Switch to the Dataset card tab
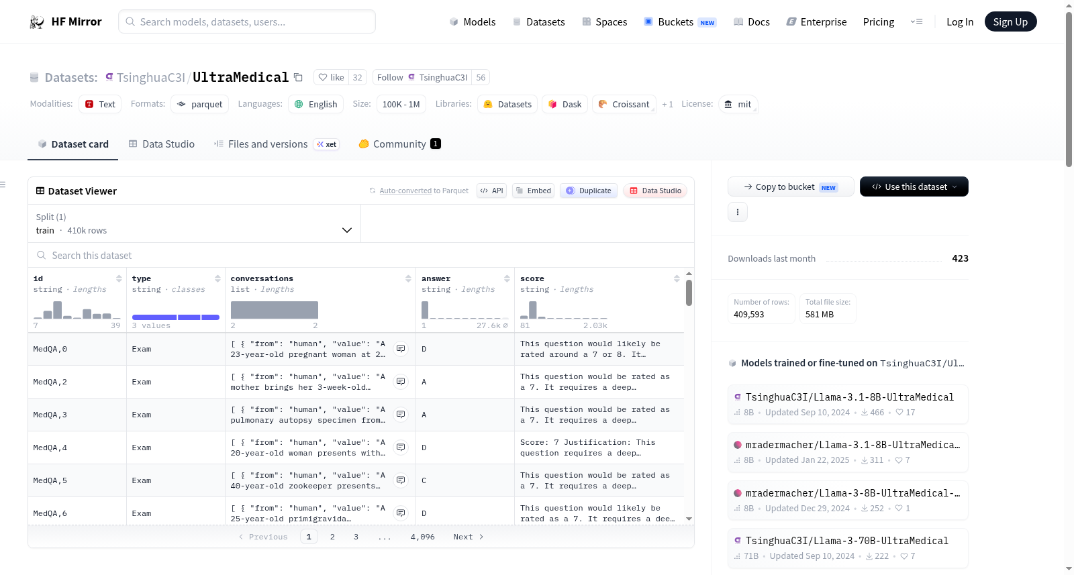 (x=73, y=144)
